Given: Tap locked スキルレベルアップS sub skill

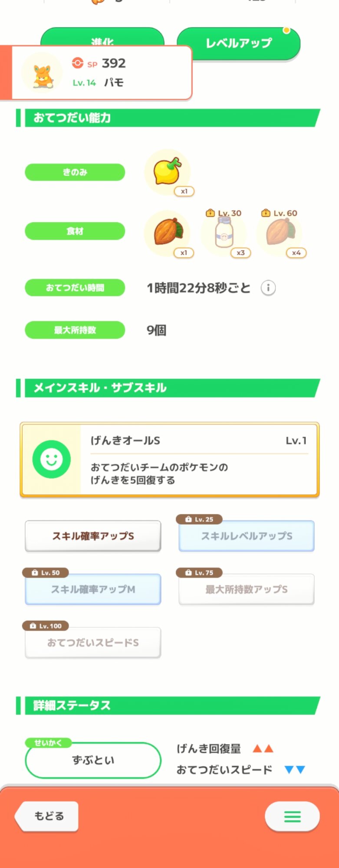Looking at the screenshot, I should (x=247, y=536).
